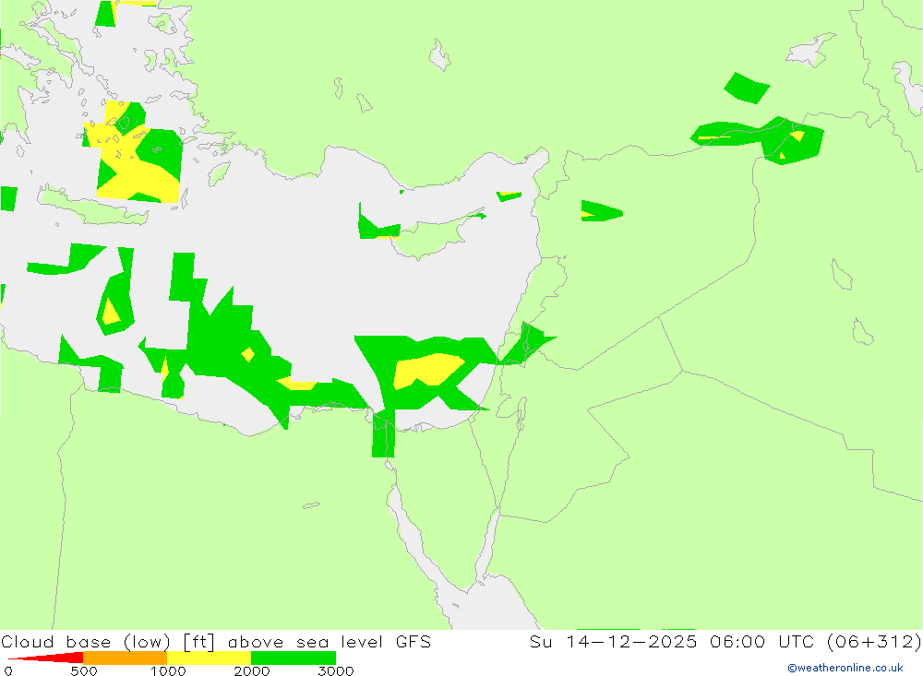Click the chart title 'Cloud base (low) [ft] above sea level GFS'
Image resolution: width=923 pixels, height=676 pixels.
point(216,641)
